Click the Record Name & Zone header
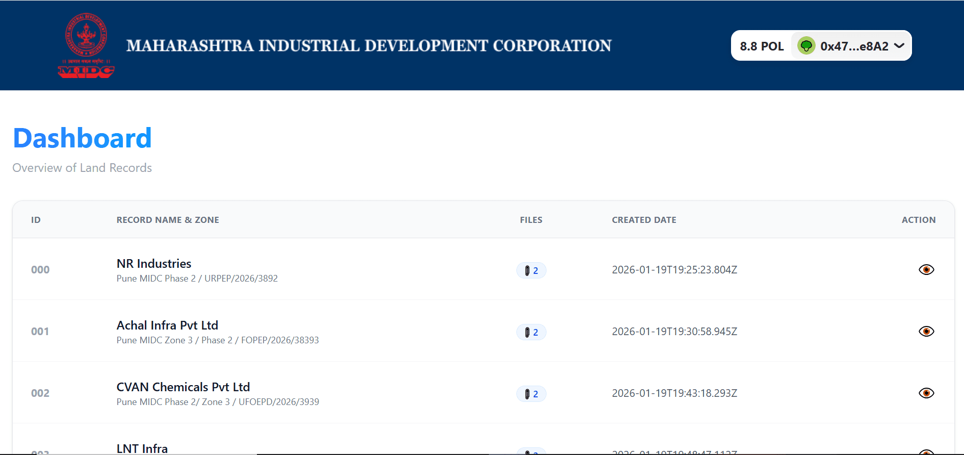The image size is (964, 455). (x=168, y=220)
